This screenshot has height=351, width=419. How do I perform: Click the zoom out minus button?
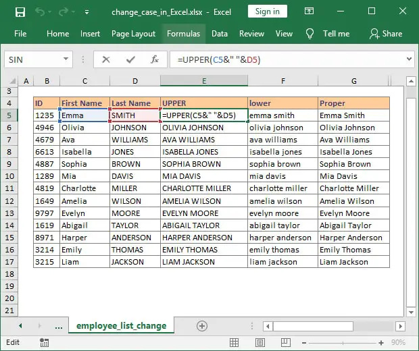click(304, 343)
